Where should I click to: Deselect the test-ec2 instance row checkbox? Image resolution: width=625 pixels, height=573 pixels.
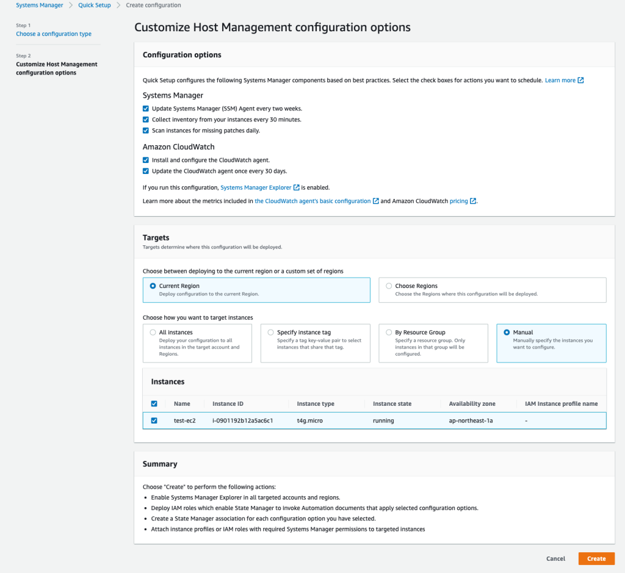pos(154,420)
